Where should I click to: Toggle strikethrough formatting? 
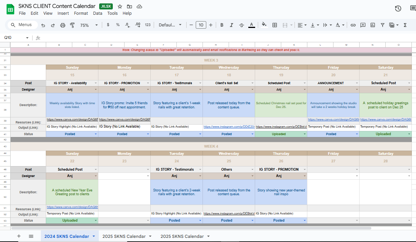point(241,25)
